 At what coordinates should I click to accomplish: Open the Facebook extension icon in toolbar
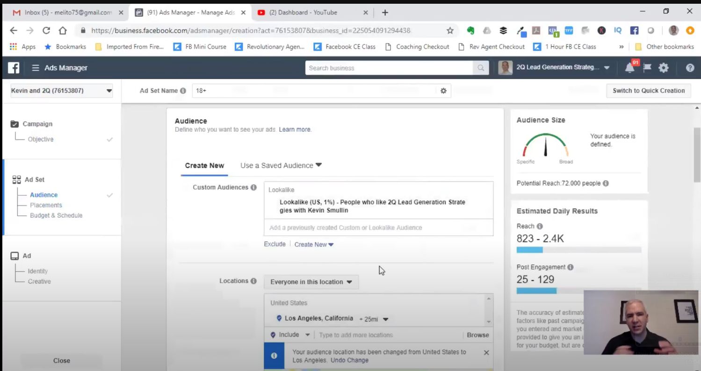(x=634, y=30)
